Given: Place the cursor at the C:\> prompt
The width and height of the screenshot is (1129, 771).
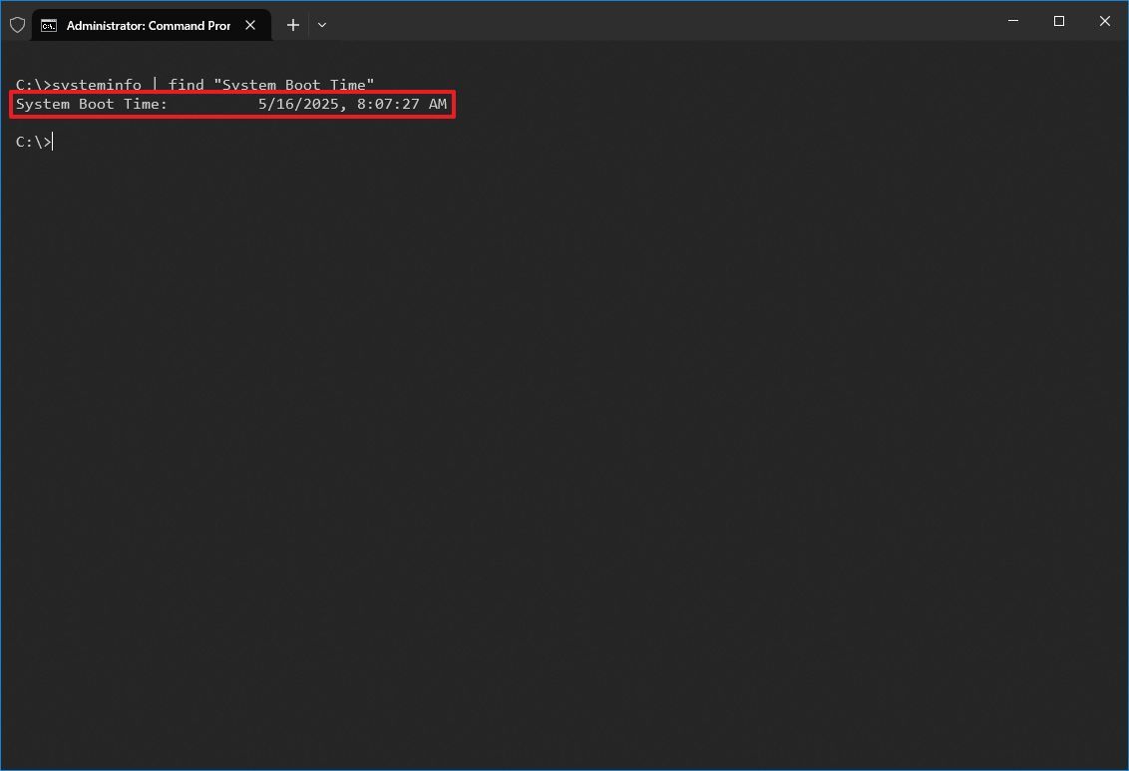Looking at the screenshot, I should point(35,142).
